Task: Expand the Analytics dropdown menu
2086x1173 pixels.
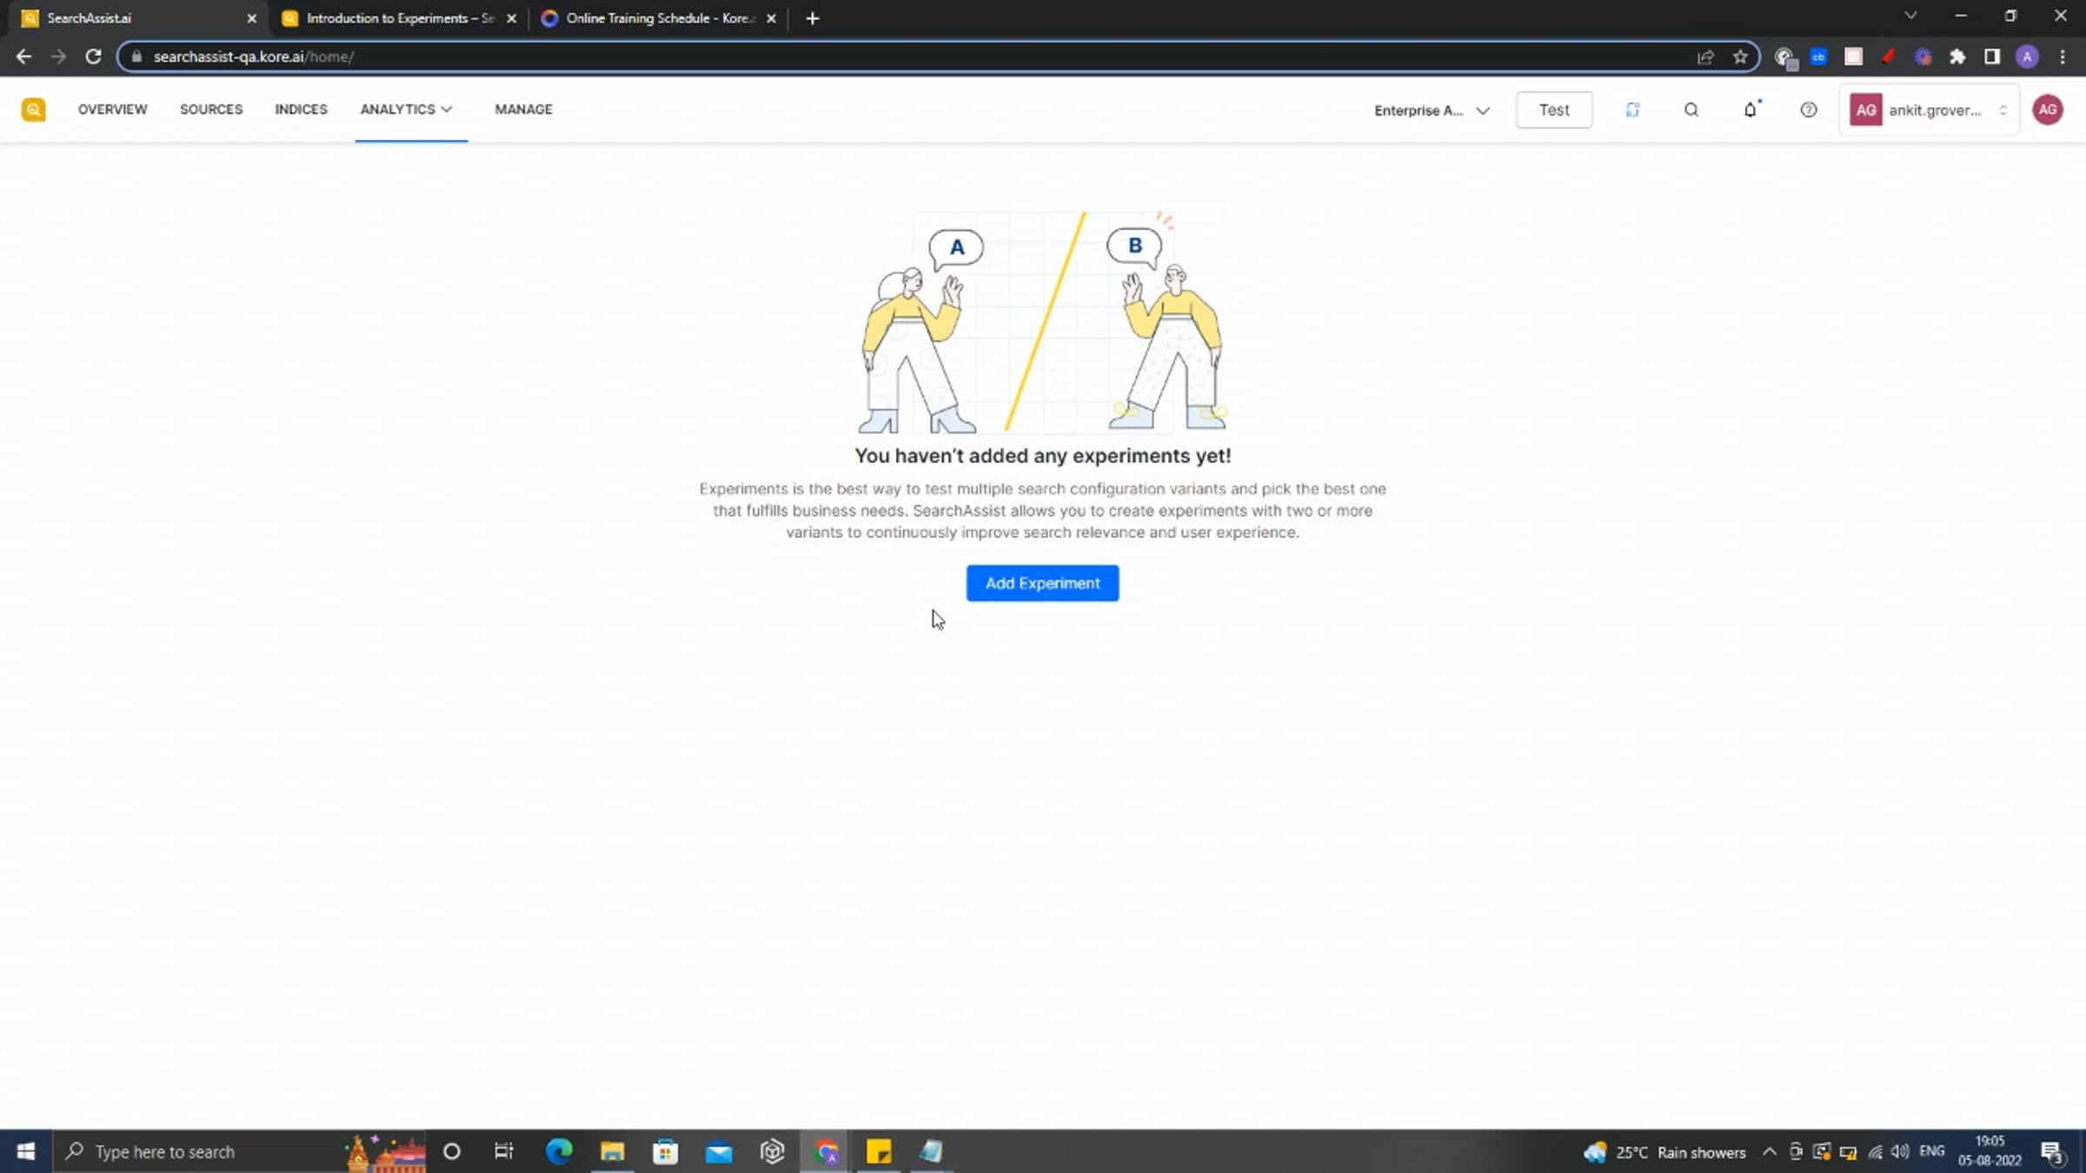Action: pyautogui.click(x=406, y=109)
